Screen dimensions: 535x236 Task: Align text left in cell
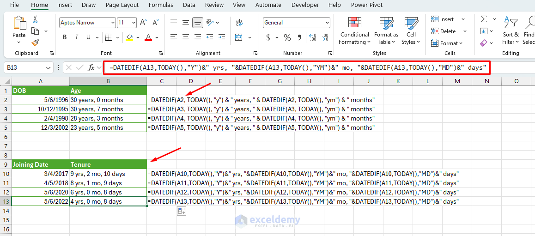click(174, 37)
